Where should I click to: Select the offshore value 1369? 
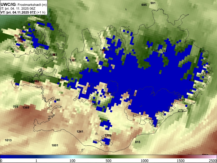point(26,108)
